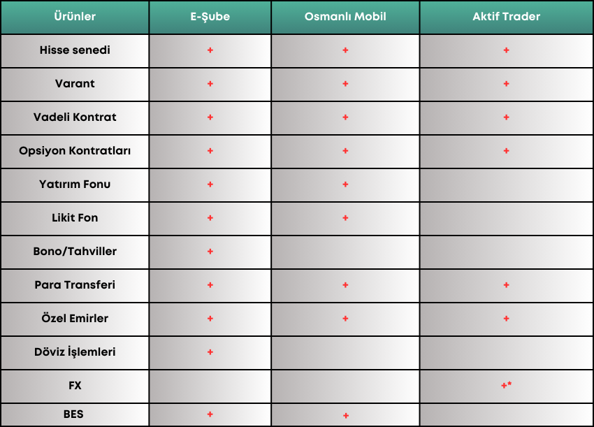Click the Varant plus in Osmanlı Mobil column
This screenshot has height=427, width=594.
coord(345,84)
